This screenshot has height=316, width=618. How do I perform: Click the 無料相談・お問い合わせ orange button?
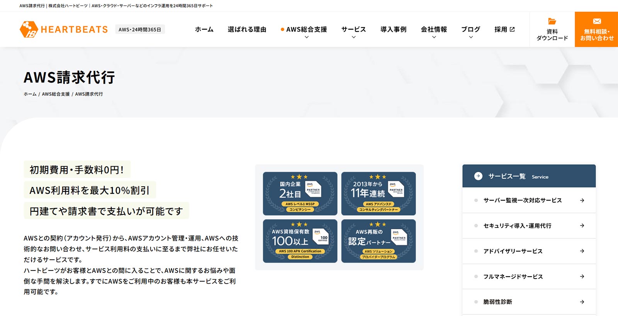(x=596, y=29)
